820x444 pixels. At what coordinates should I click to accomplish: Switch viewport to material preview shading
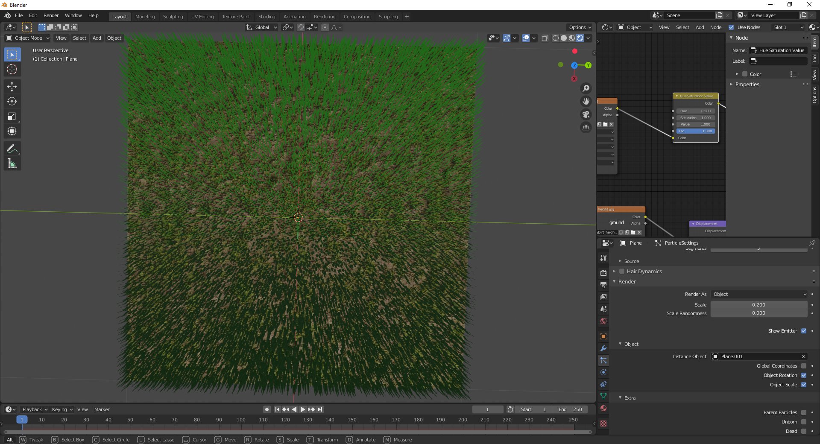[572, 38]
